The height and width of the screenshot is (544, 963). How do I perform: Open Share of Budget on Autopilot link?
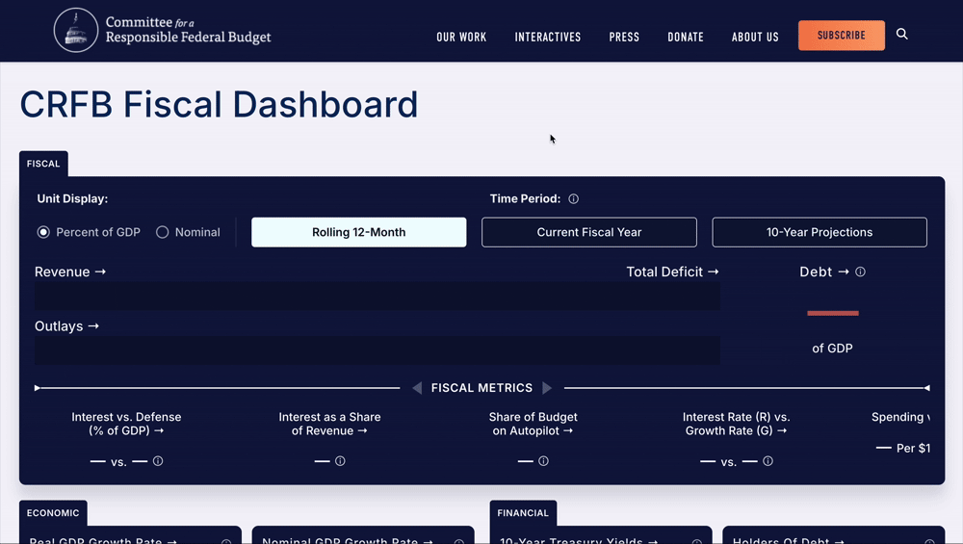[x=533, y=424]
